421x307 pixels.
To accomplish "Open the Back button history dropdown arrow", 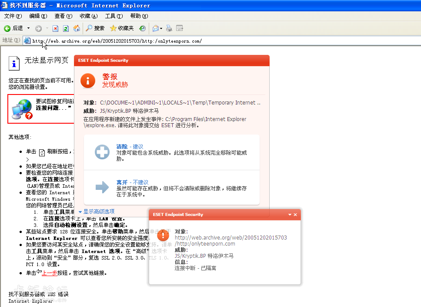I will [x=28, y=28].
